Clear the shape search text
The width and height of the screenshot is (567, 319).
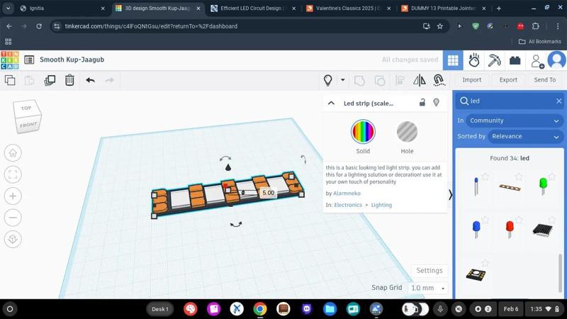pyautogui.click(x=558, y=101)
